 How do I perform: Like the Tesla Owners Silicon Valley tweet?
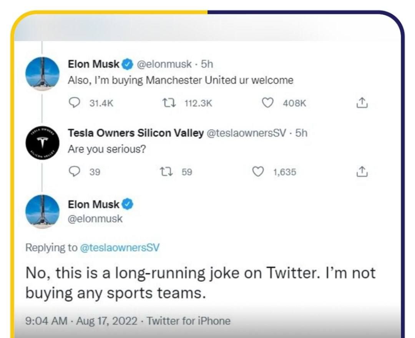point(258,172)
